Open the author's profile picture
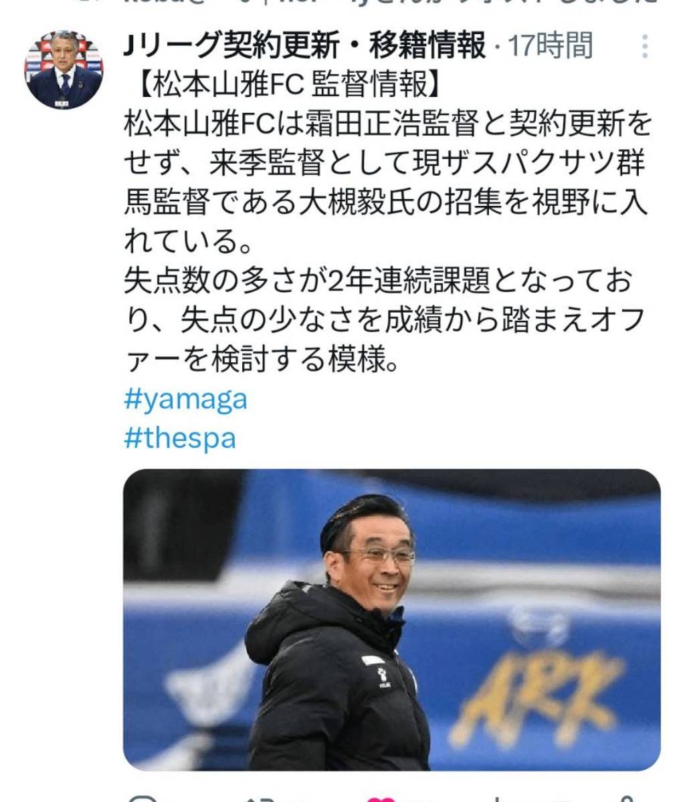Screen dimensions: 685x802 click(x=64, y=70)
